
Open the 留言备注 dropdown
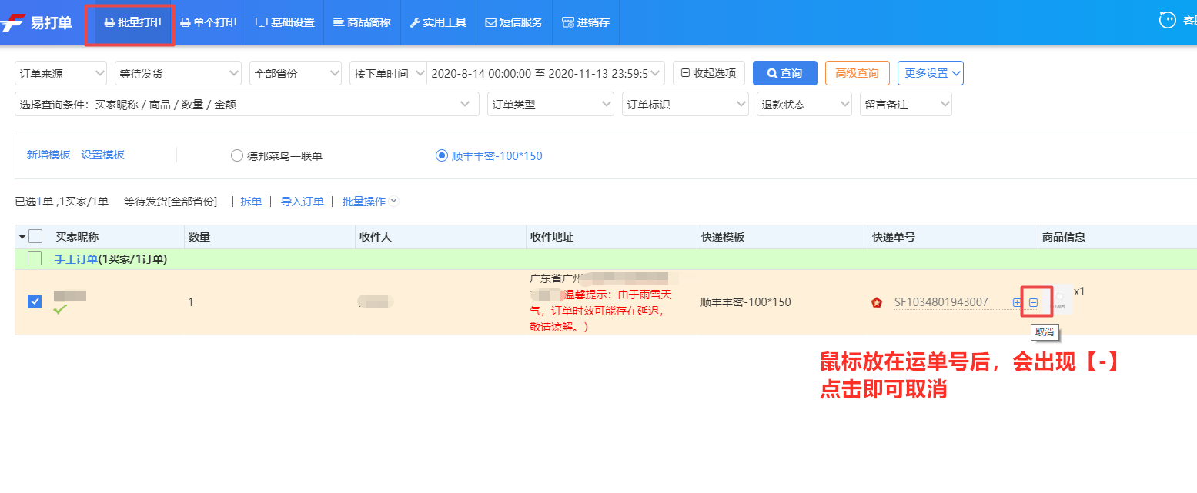coord(905,104)
